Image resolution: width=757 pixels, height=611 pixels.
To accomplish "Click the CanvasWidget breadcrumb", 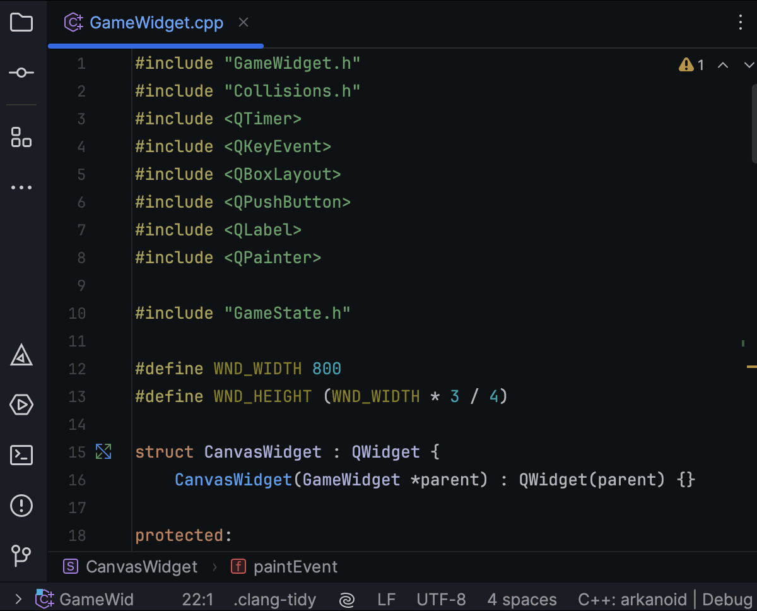I will coord(141,566).
